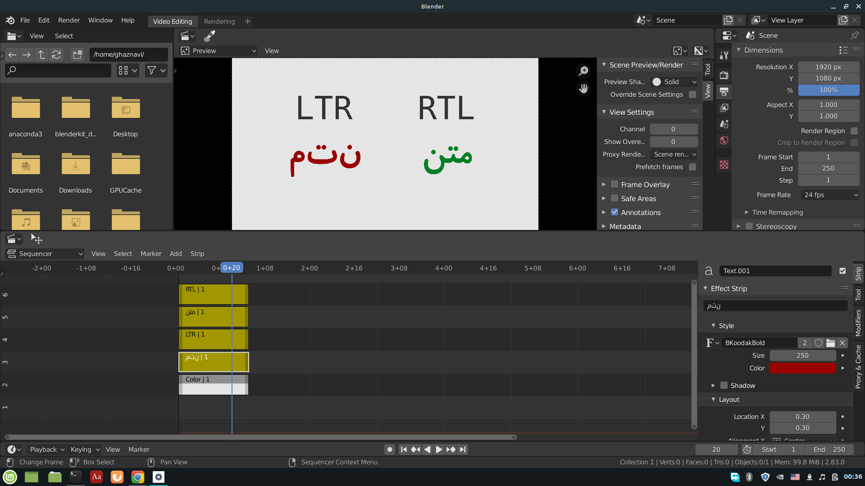Open the Frame Rate 24 fps dropdown

(x=829, y=195)
